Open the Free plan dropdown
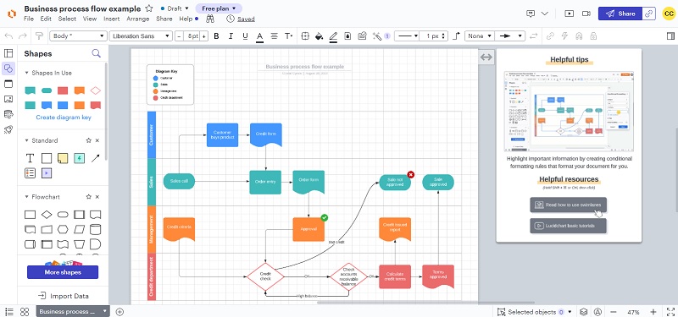 point(219,8)
